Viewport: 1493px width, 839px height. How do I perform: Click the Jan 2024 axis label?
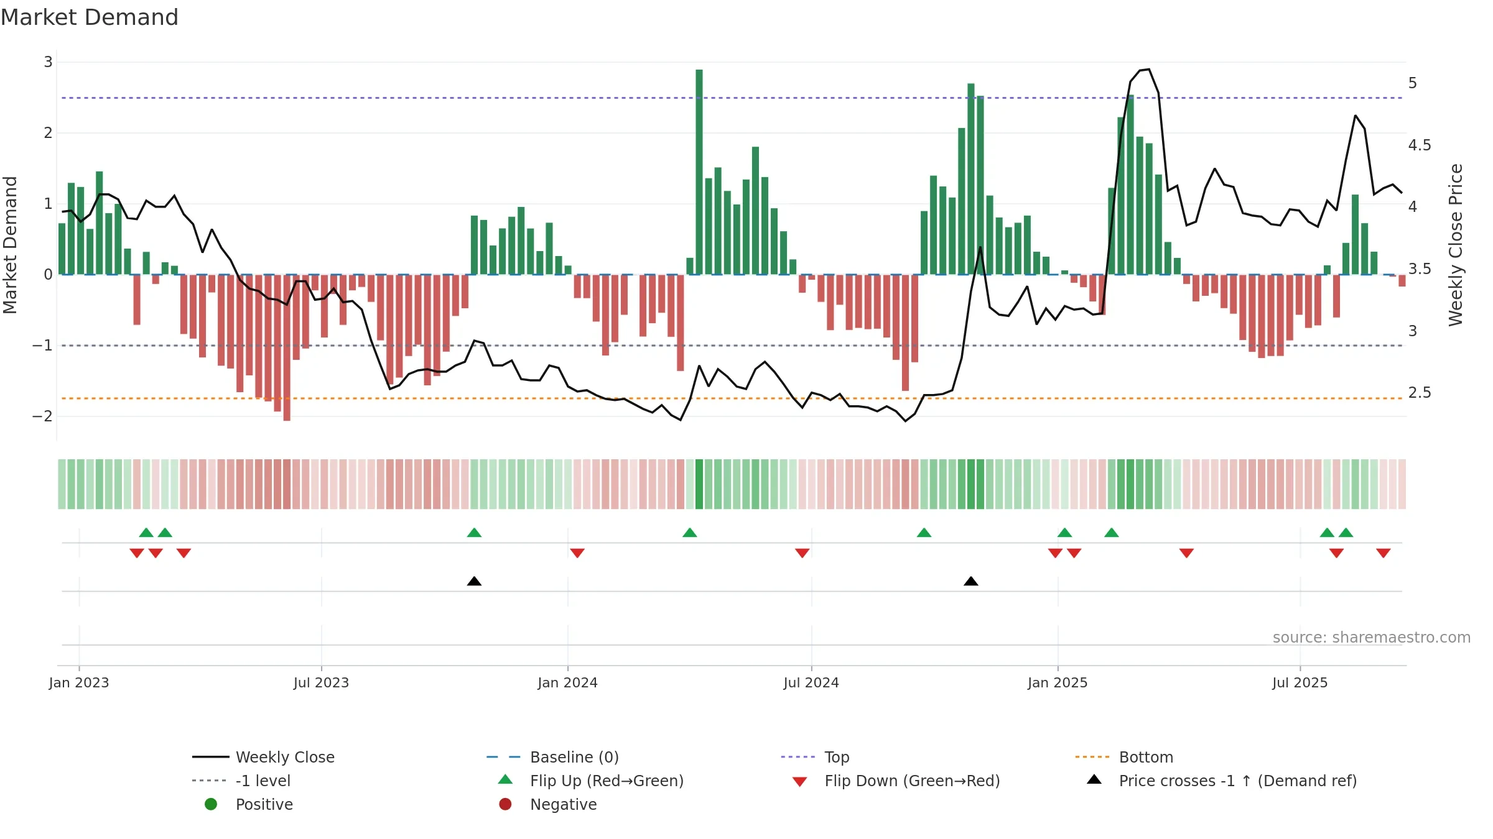pyautogui.click(x=567, y=682)
